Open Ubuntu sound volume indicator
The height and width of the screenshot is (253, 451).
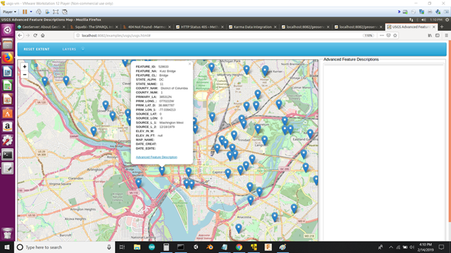(x=423, y=20)
